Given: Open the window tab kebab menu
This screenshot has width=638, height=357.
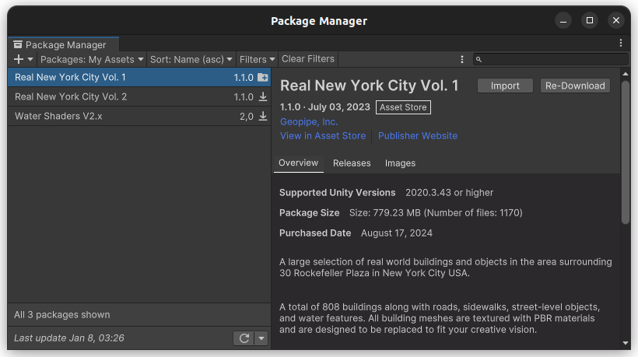Looking at the screenshot, I should (621, 44).
